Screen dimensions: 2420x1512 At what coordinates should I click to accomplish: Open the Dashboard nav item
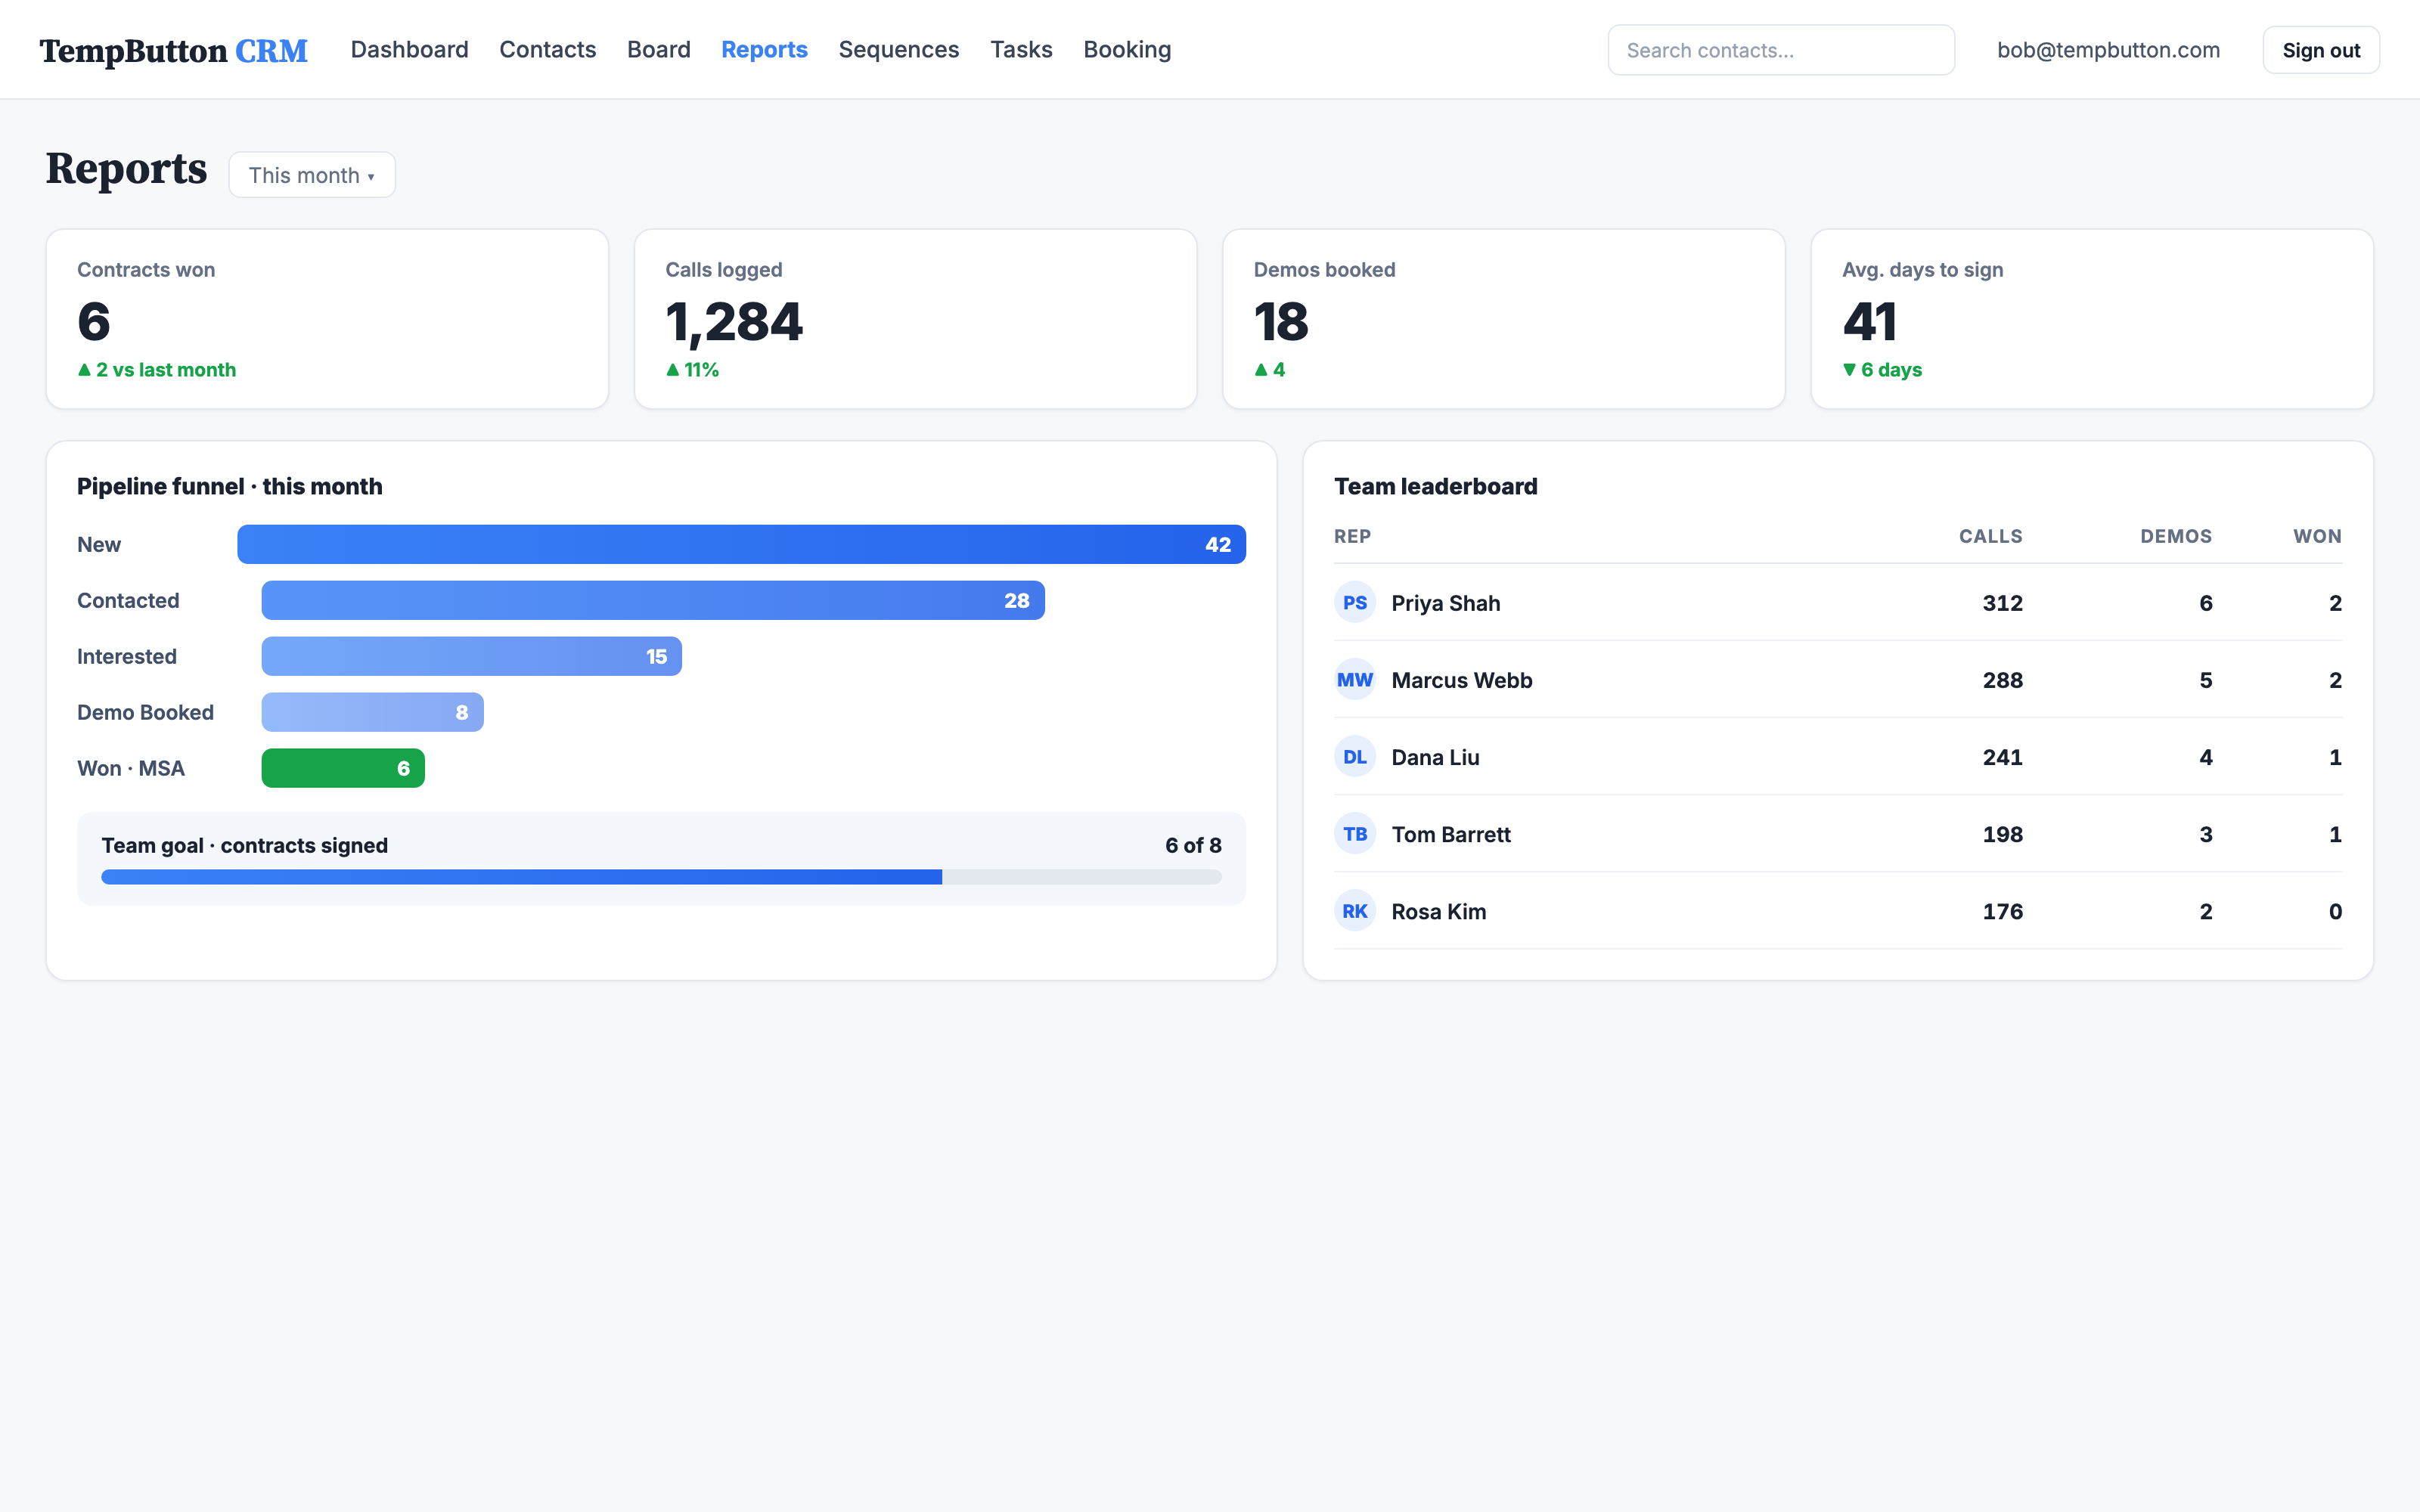[x=409, y=50]
